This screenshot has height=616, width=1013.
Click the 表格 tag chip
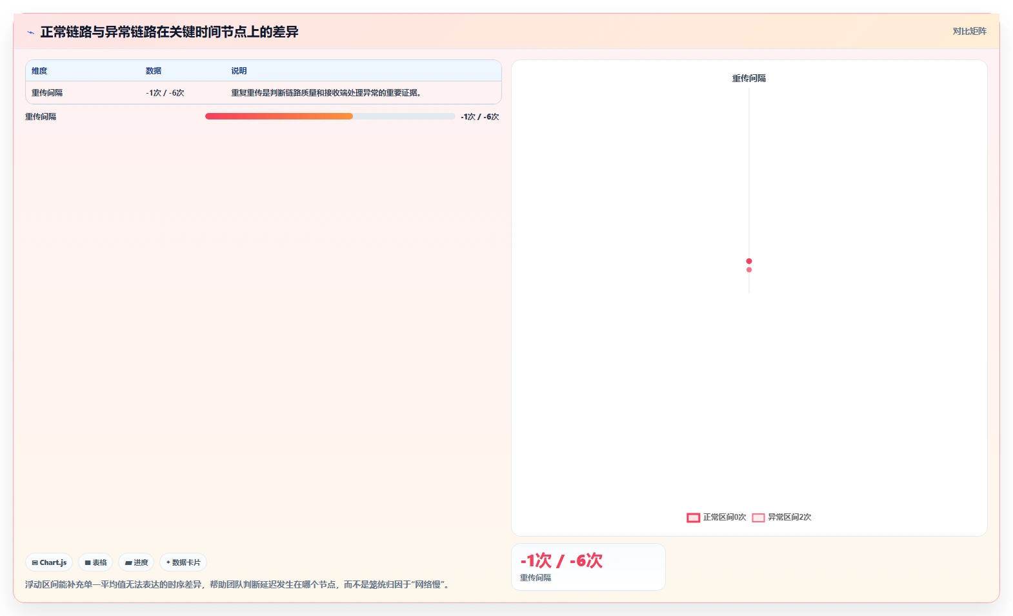95,562
